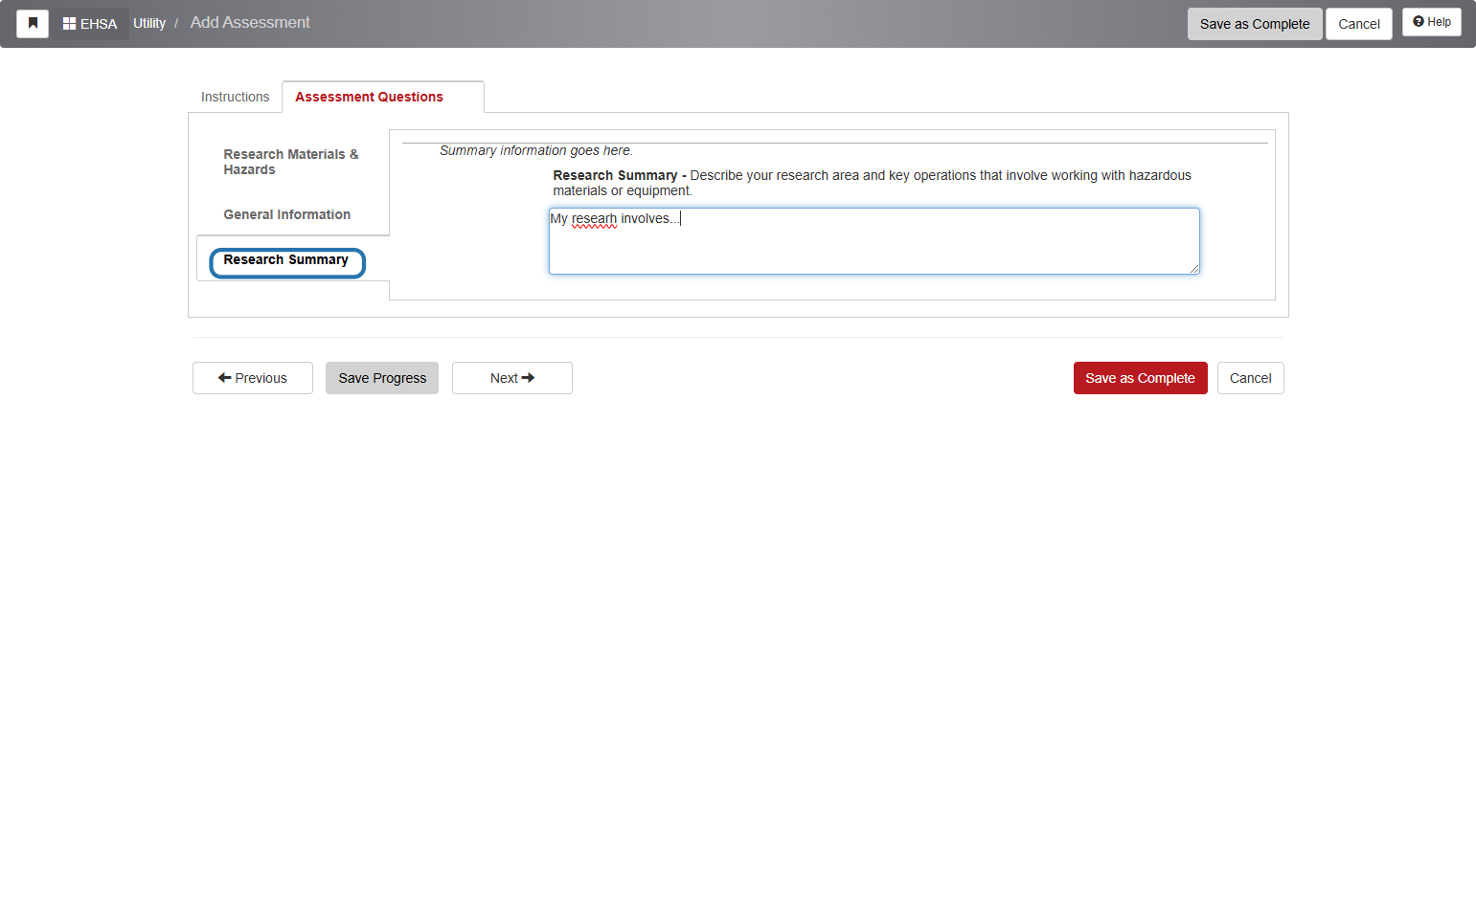Open the EHSA grid menu
The height and width of the screenshot is (912, 1476).
pos(90,24)
